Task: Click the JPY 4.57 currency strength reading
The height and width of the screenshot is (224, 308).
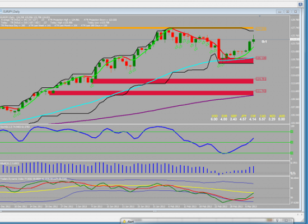Action: [x=243, y=118]
